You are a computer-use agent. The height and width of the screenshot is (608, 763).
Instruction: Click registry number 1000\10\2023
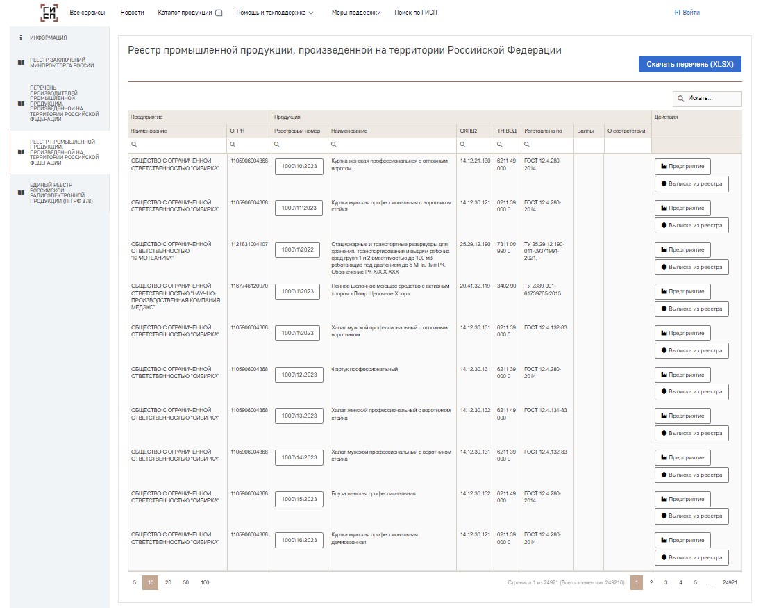pos(299,167)
